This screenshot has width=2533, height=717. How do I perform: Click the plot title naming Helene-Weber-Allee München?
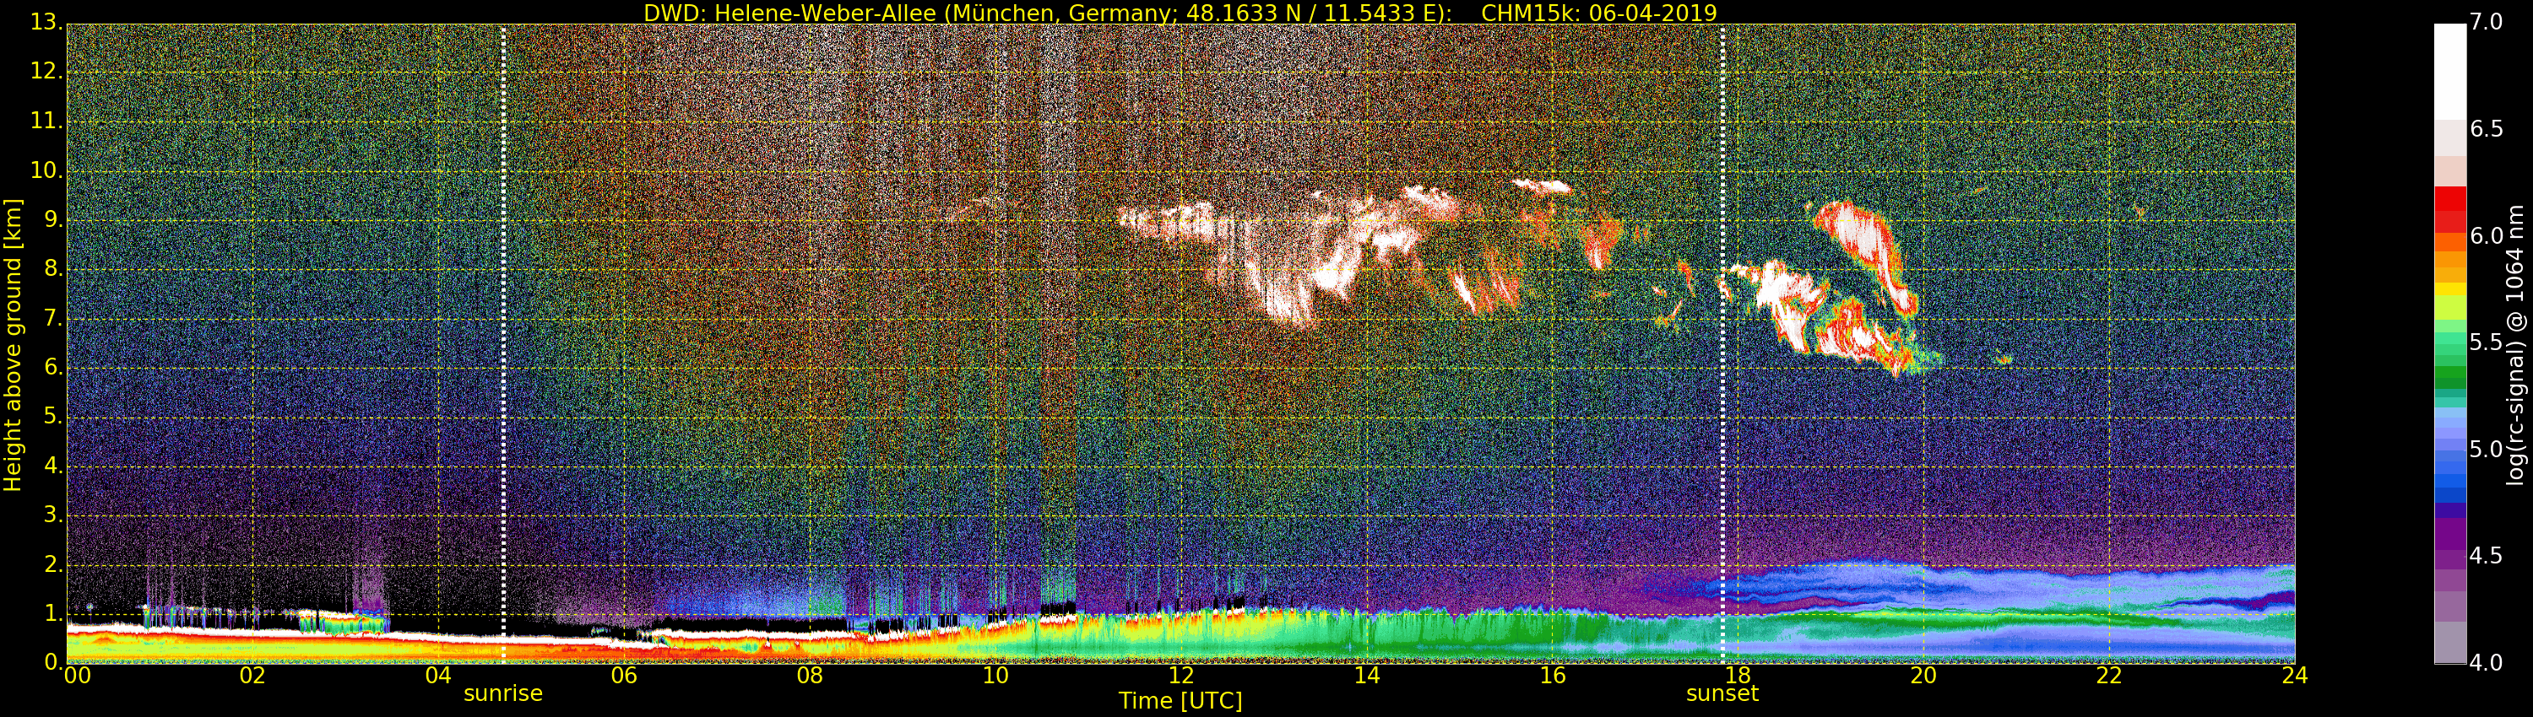pyautogui.click(x=1180, y=13)
